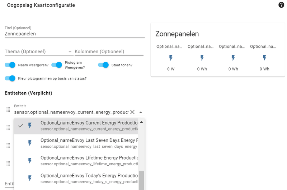287x190 pixels.
Task: Click the dropdown list scrollbar thumb
Action: [x=141, y=180]
